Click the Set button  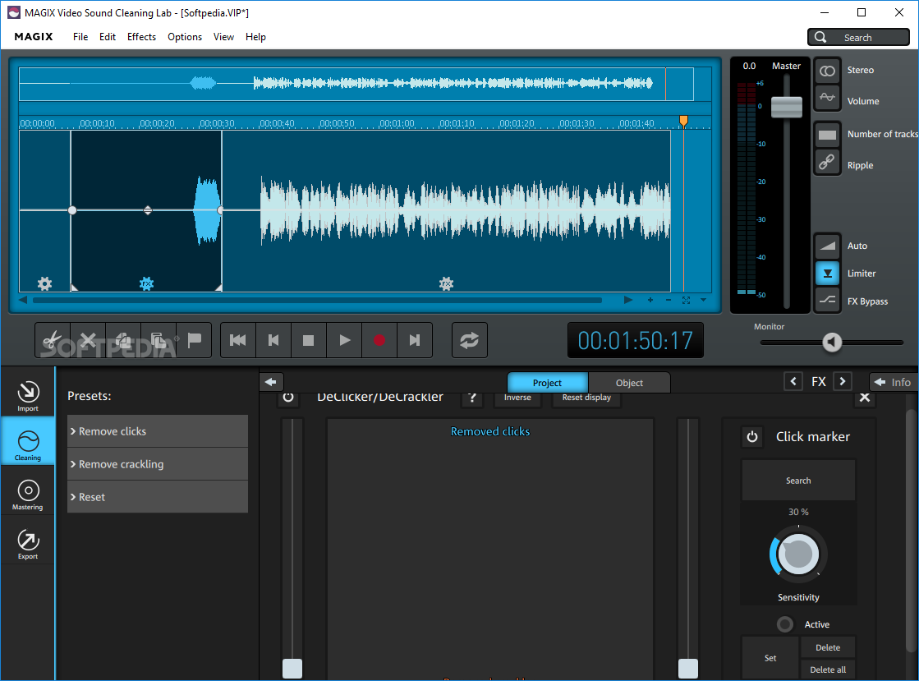coord(770,658)
